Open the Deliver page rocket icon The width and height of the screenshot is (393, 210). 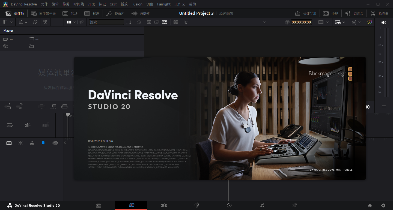click(x=294, y=205)
